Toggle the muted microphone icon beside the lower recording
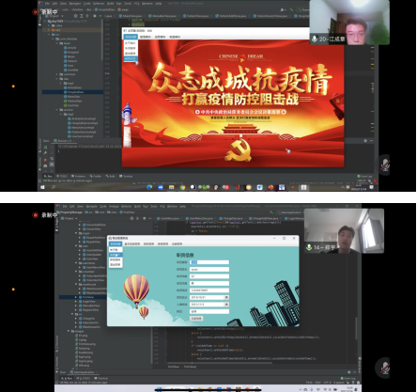This screenshot has width=417, height=392. (385, 368)
